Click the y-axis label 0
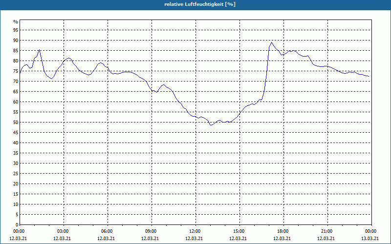Screen dimensions: 391x244 [17, 225]
